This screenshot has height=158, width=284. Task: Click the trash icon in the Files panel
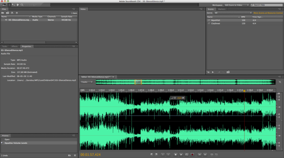pos(17,13)
